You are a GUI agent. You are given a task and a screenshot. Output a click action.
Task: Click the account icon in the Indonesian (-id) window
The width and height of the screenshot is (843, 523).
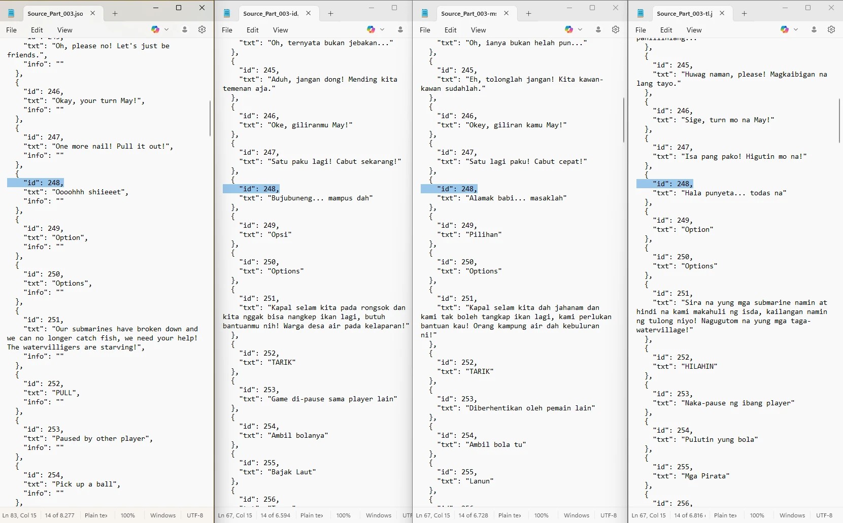400,30
